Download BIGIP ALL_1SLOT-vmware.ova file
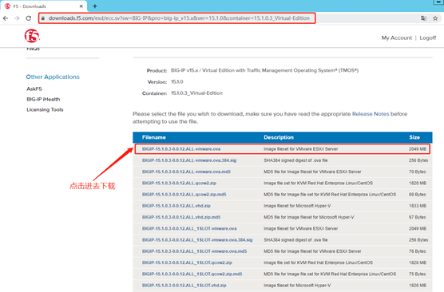The width and height of the screenshot is (444, 292). [189, 228]
